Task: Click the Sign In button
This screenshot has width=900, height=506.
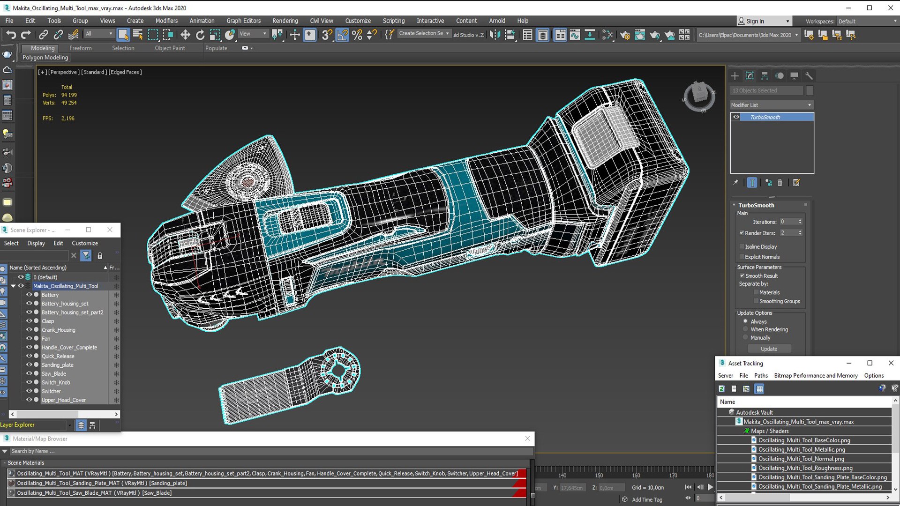Action: click(764, 21)
